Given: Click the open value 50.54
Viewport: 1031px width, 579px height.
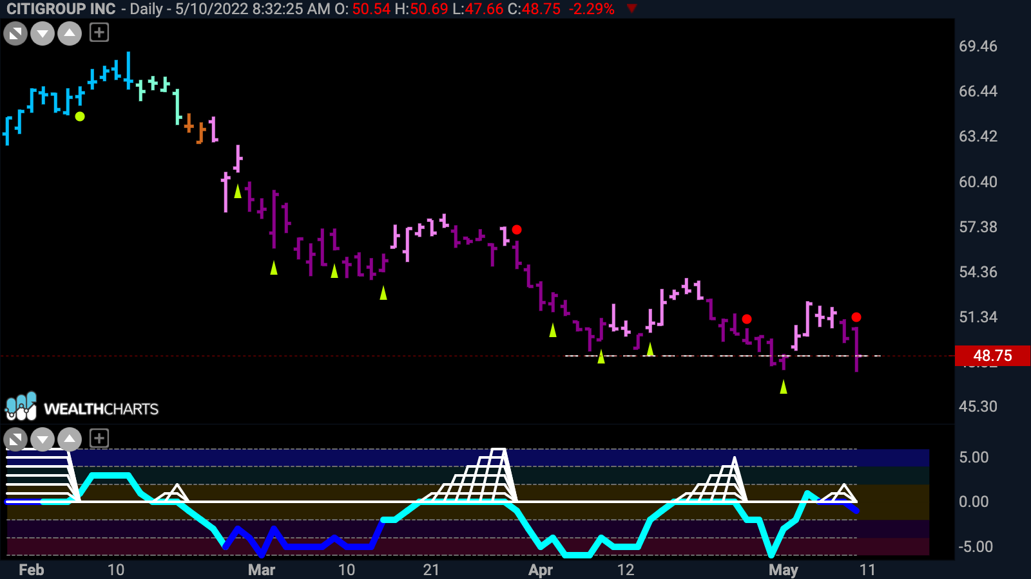Looking at the screenshot, I should click(371, 9).
